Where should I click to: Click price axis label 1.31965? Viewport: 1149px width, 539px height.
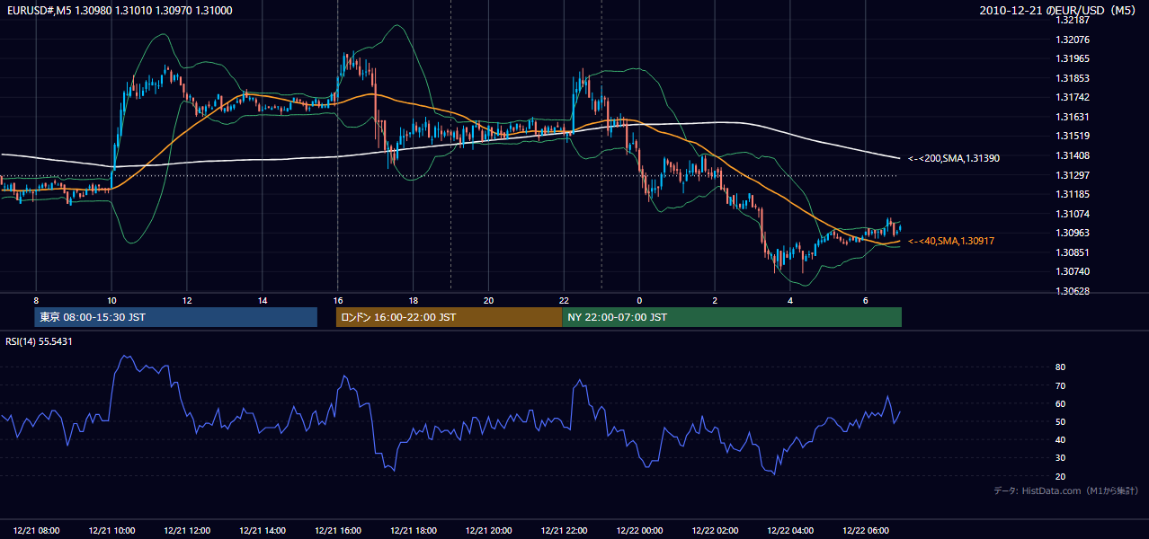[1073, 58]
